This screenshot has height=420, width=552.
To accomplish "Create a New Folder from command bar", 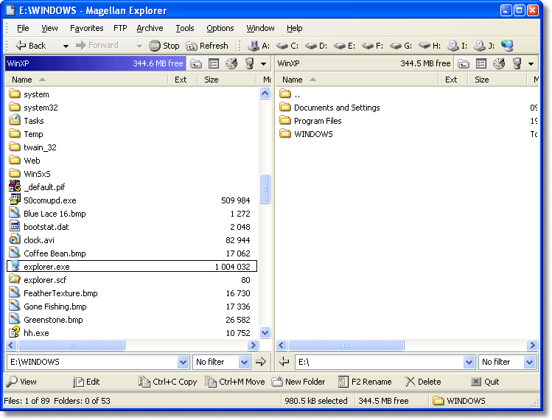I will coord(298,382).
